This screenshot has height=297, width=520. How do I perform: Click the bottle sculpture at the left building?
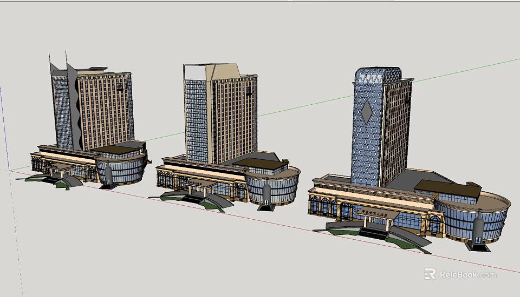[x=108, y=174]
